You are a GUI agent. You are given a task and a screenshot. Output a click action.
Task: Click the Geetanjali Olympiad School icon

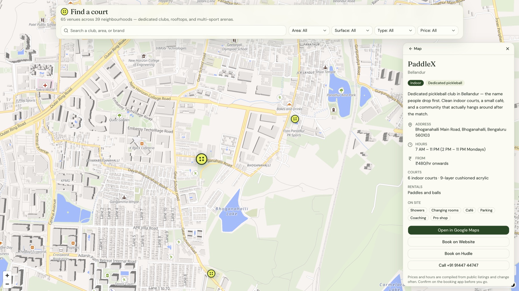pyautogui.click(x=234, y=41)
